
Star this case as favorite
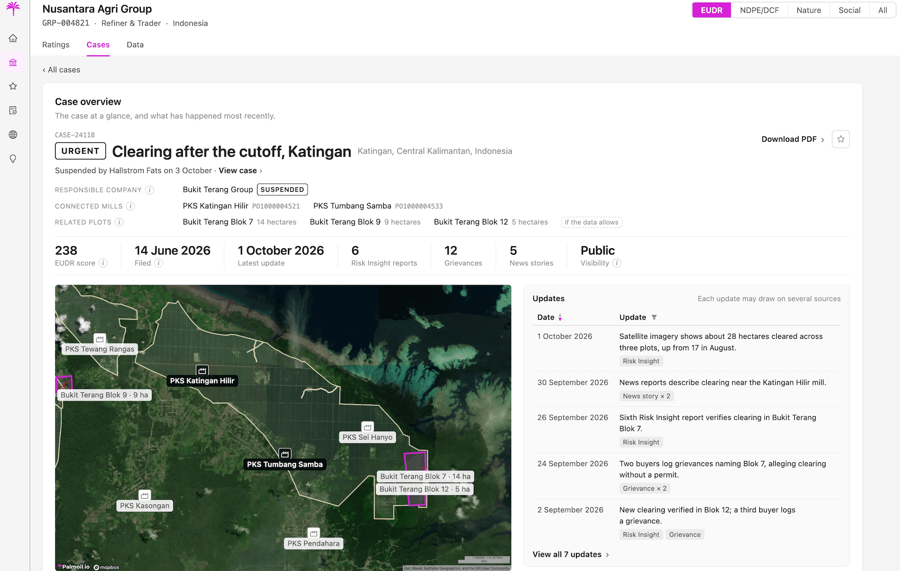point(840,139)
